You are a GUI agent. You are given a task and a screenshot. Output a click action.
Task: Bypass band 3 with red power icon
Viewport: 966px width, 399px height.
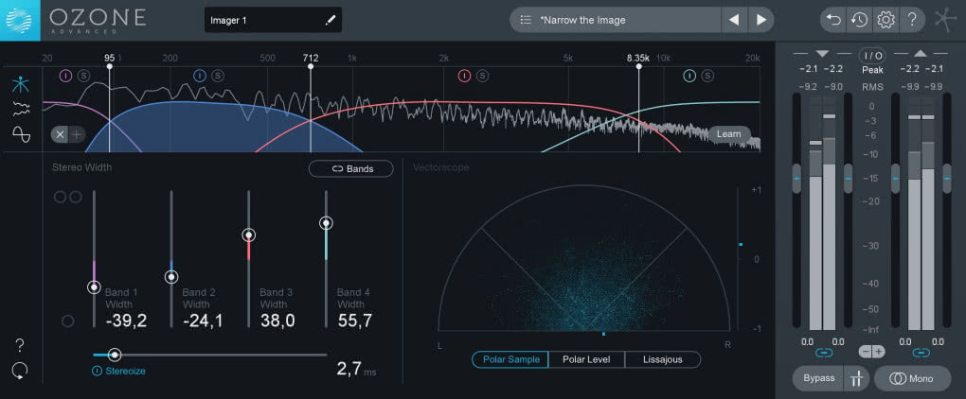[x=464, y=76]
